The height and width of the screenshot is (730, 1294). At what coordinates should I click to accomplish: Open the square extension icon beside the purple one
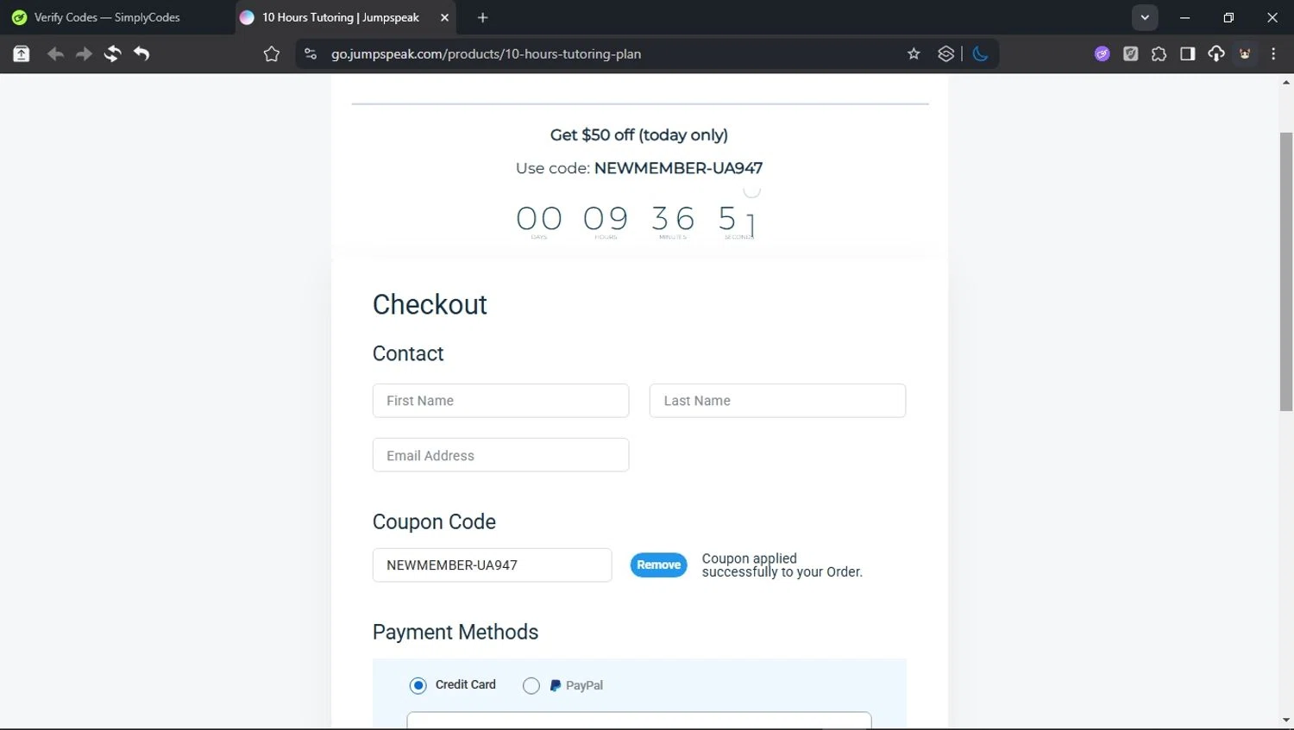tap(1131, 53)
